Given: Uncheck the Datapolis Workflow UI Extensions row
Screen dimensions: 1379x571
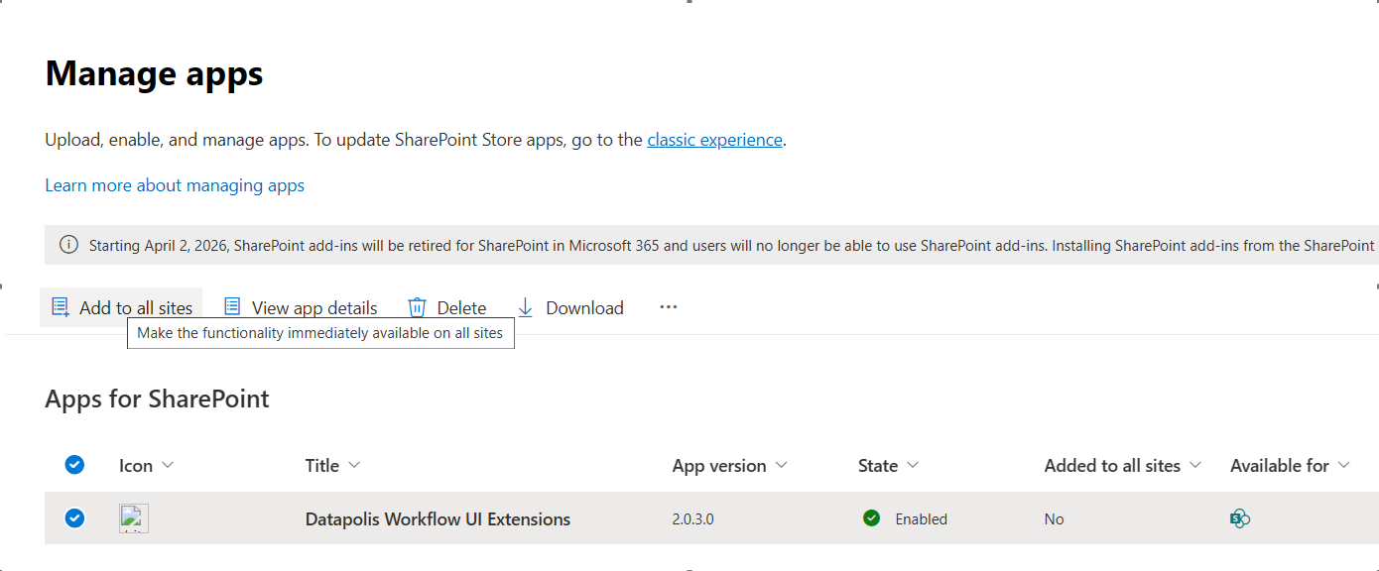Looking at the screenshot, I should point(74,518).
